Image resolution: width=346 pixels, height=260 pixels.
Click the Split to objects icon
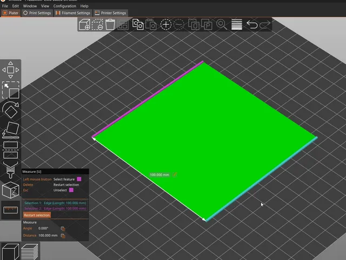click(x=194, y=24)
